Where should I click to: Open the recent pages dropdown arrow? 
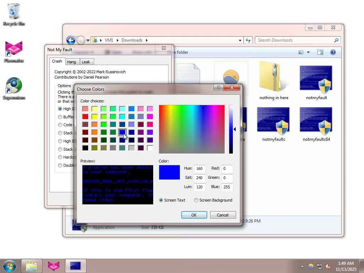pos(88,41)
